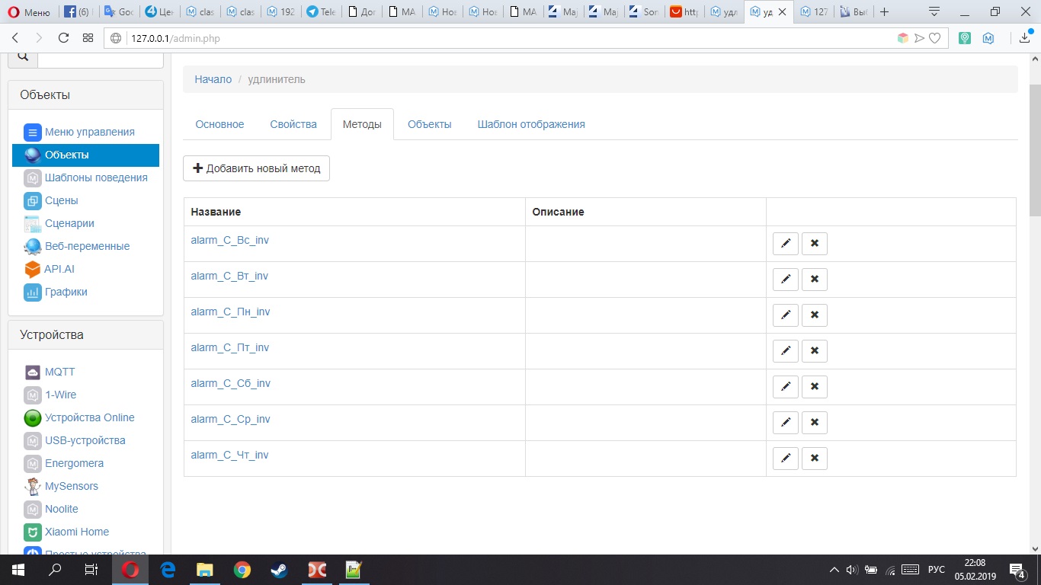This screenshot has height=585, width=1041.
Task: Open the alarm_C_Вт_inv method link
Action: 229,276
